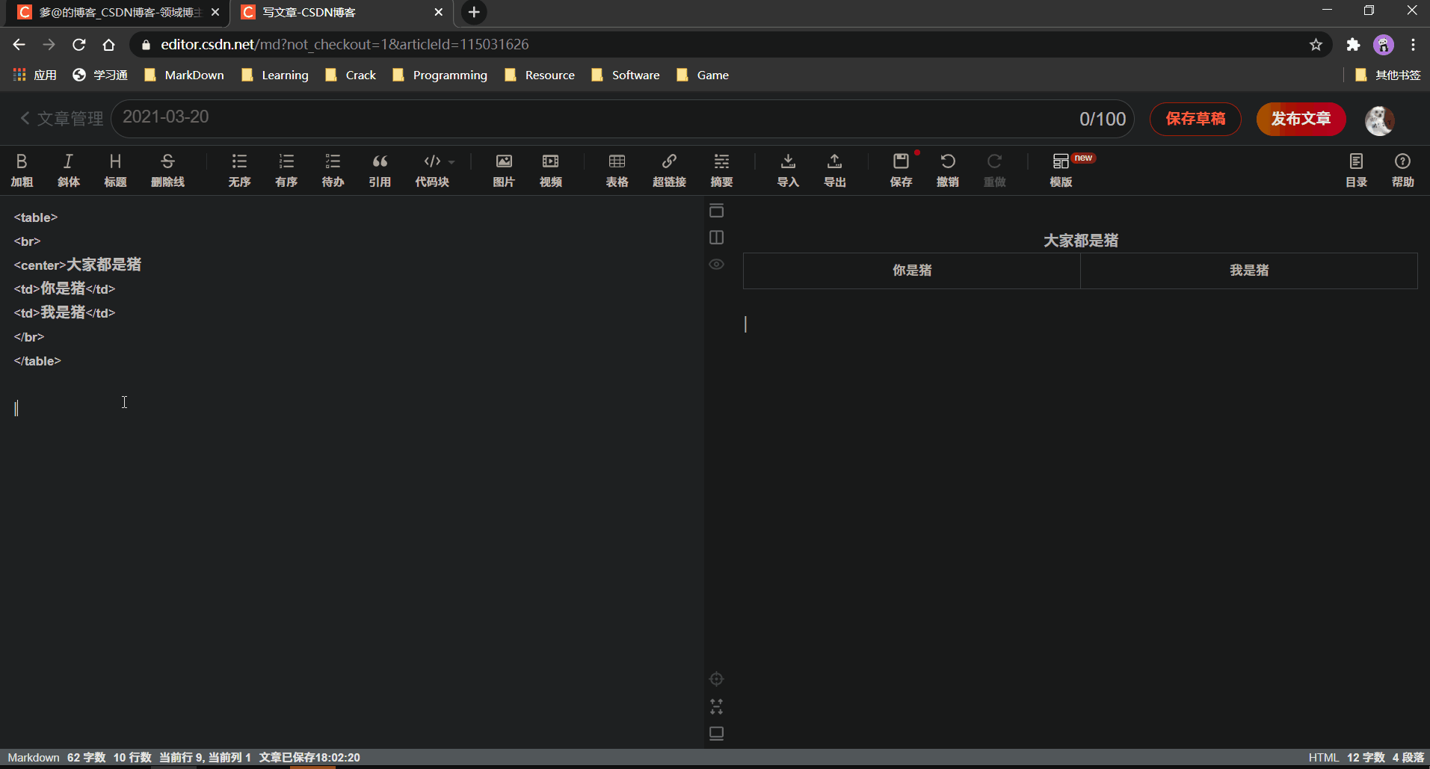Image resolution: width=1430 pixels, height=769 pixels.
Task: Insert a blockquote via 引用 icon
Action: point(380,170)
